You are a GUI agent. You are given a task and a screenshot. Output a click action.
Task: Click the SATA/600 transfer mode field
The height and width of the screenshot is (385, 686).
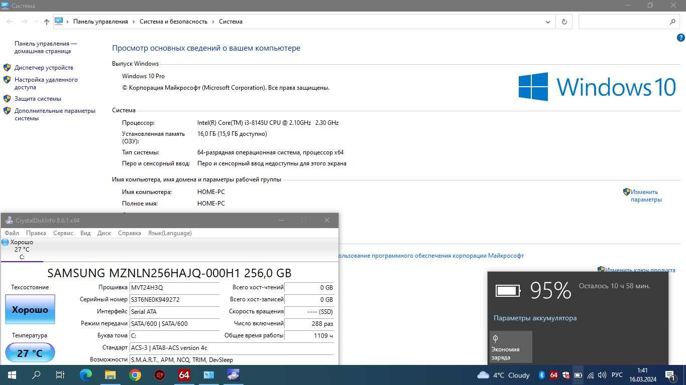click(174, 324)
